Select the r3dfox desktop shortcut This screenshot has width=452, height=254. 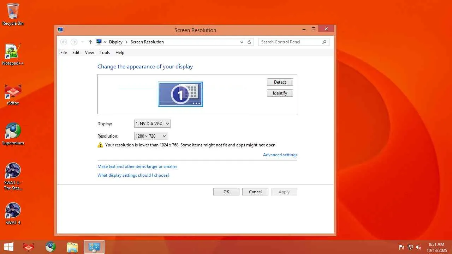pyautogui.click(x=13, y=95)
